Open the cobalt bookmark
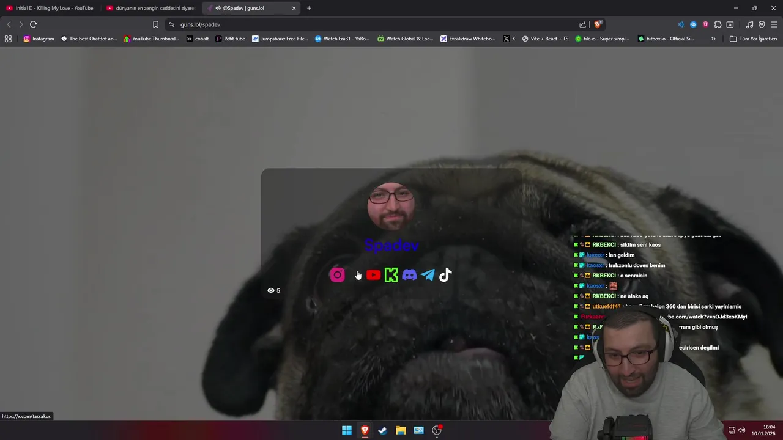The height and width of the screenshot is (440, 783). pyautogui.click(x=198, y=38)
